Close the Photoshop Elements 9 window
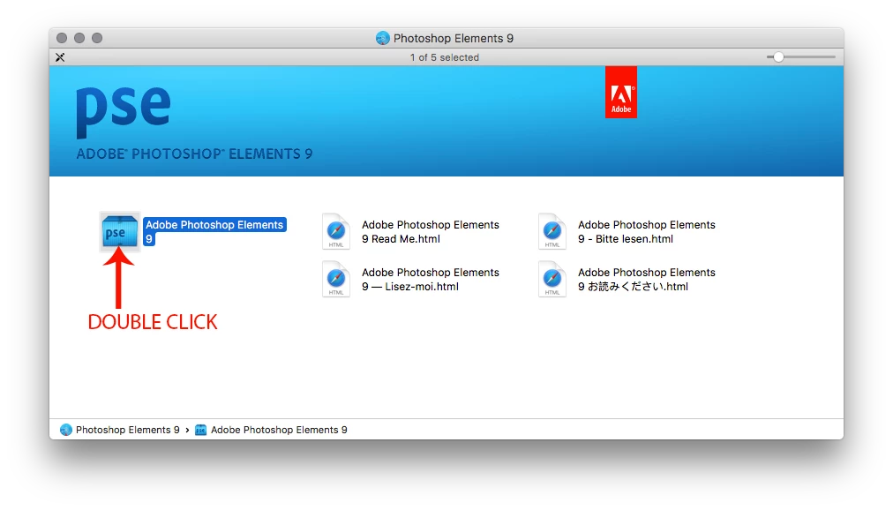 coord(62,38)
